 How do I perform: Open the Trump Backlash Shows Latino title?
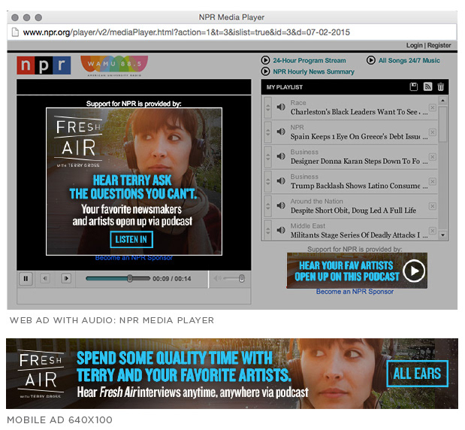[359, 186]
